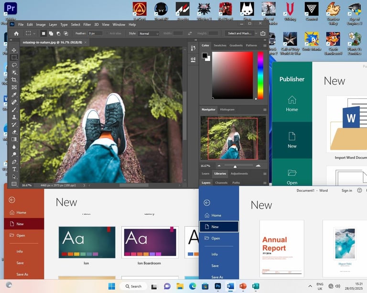Open the Image menu in Photoshop
Image resolution: width=367 pixels, height=293 pixels.
coord(41,24)
